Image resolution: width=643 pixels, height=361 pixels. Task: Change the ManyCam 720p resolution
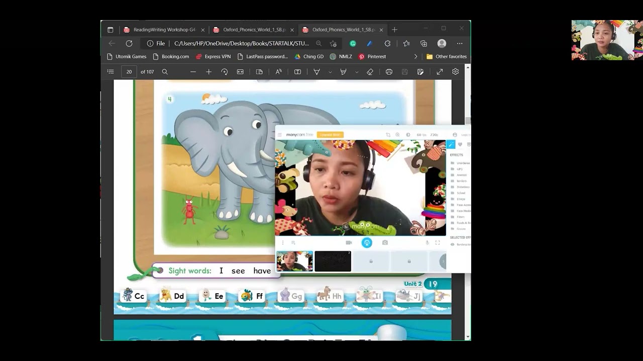coord(434,135)
